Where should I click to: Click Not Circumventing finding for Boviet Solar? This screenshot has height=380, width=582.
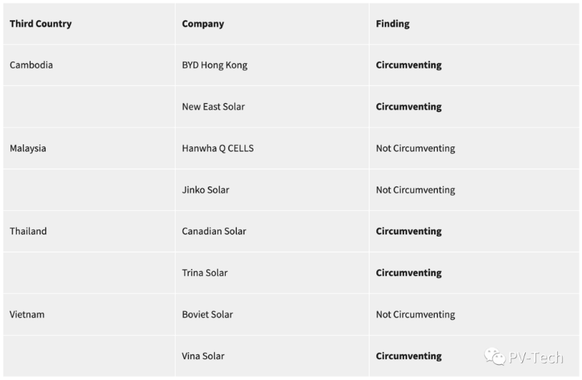click(415, 314)
